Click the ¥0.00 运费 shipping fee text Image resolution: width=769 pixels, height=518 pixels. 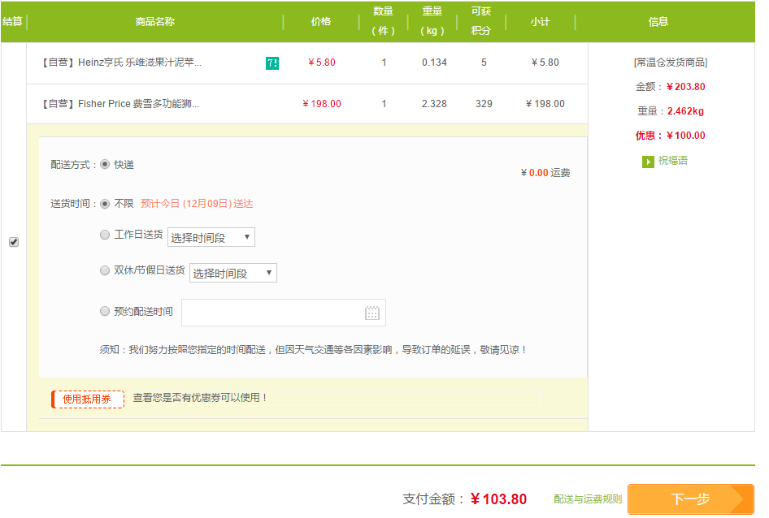(x=545, y=173)
